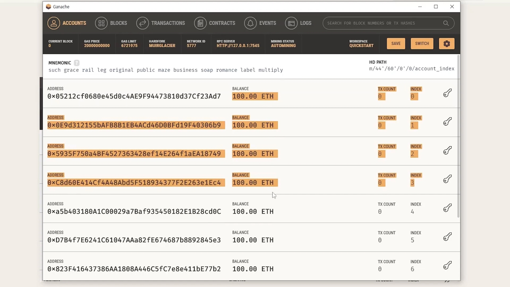
Task: Click the 100.00 ETH balance of index 6
Action: click(x=253, y=269)
